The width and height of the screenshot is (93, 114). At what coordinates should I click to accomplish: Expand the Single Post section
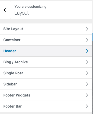click(46, 73)
